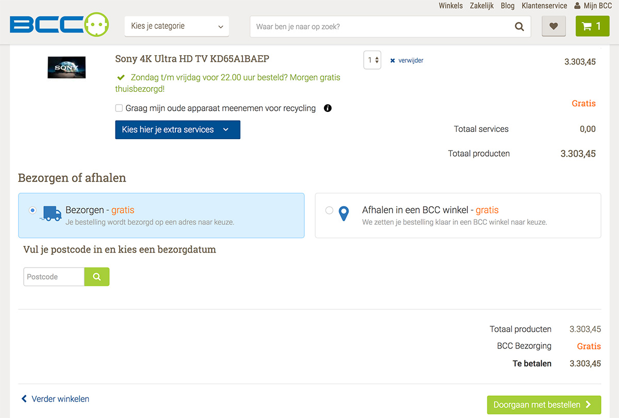Open the Mijn BCC account link
This screenshot has height=418, width=619.
point(597,6)
